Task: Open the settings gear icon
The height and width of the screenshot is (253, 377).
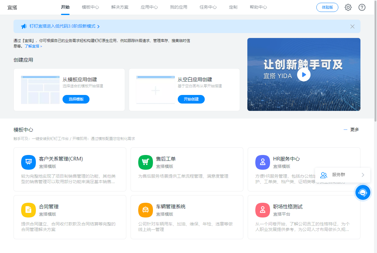Action: pos(348,7)
